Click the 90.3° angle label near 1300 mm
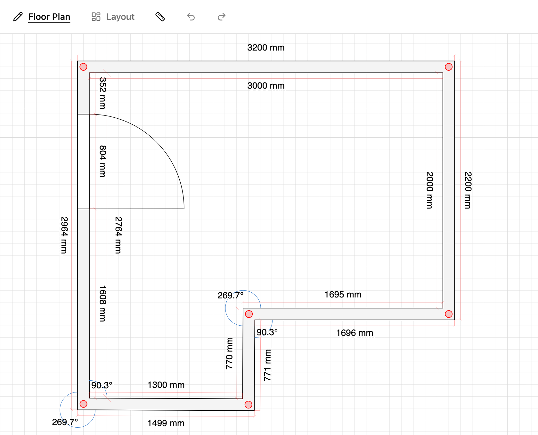 point(102,385)
